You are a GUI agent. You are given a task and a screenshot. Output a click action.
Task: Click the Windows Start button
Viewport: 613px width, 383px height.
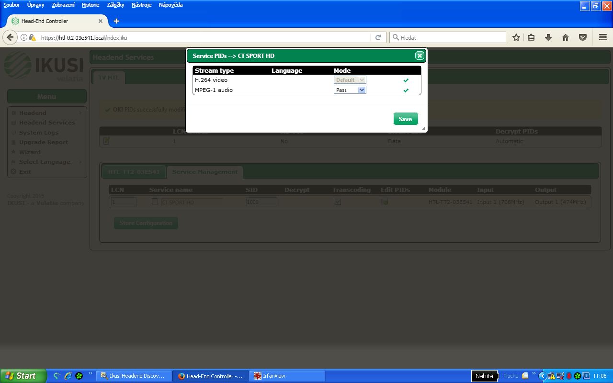(x=23, y=376)
